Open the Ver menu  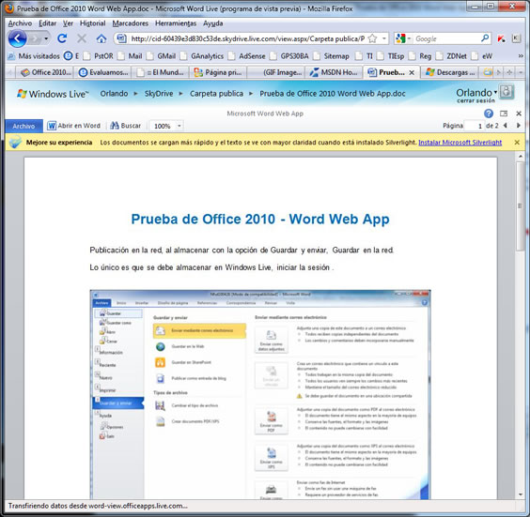[68, 23]
